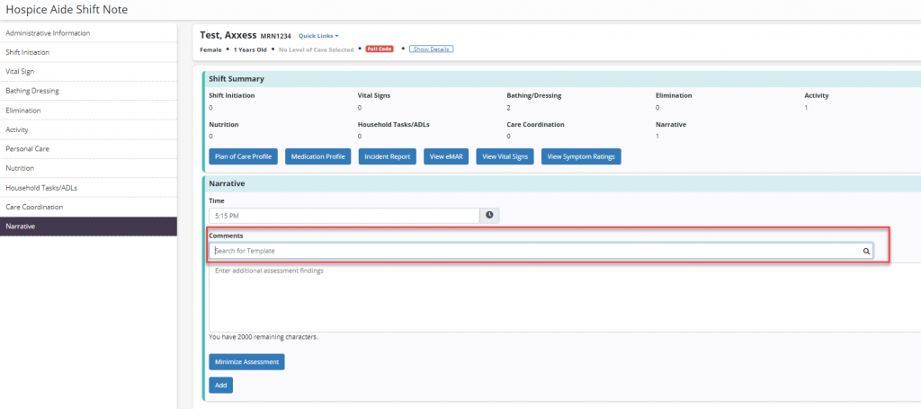
Task: Open the Medication Profile button
Action: coord(318,156)
